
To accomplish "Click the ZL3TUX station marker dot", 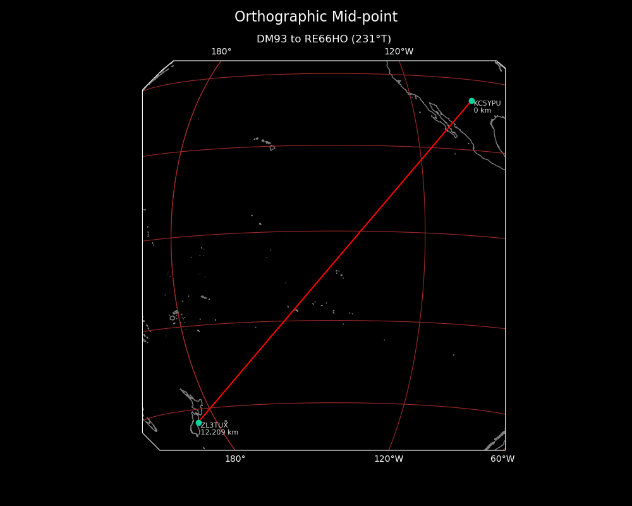I will [198, 423].
